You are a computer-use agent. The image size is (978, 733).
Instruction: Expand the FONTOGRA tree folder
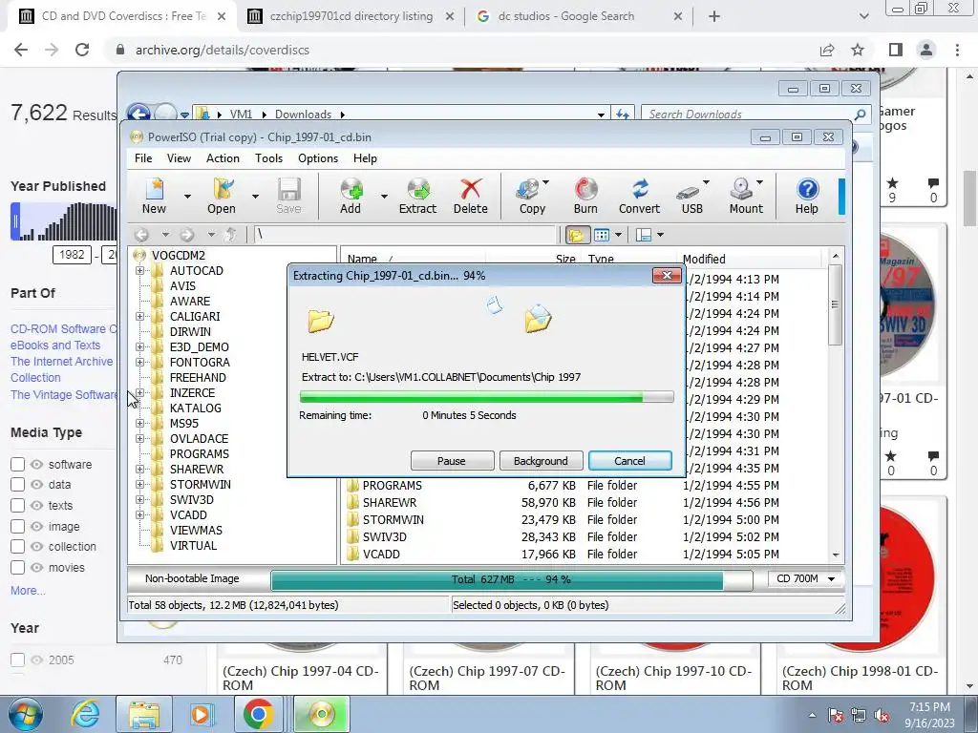139,362
